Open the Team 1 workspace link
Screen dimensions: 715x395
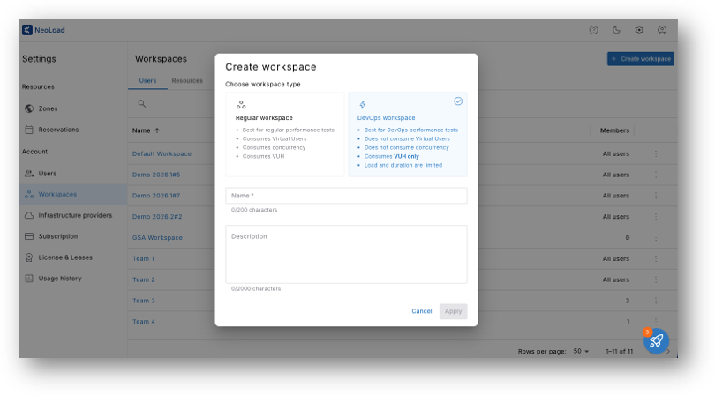144,258
